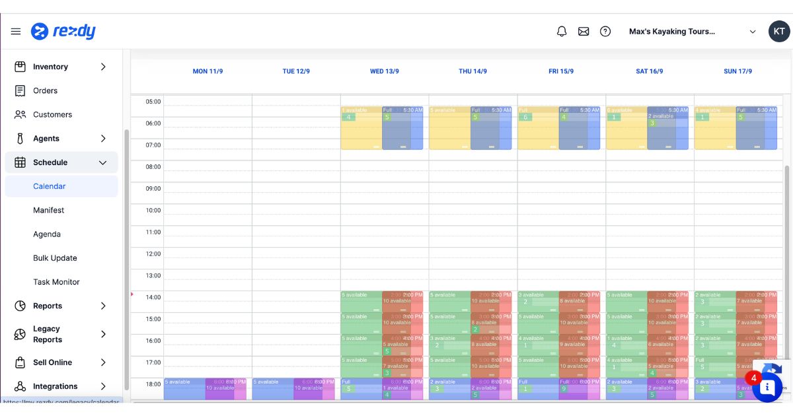793x416 pixels.
Task: Open the hamburger navigation menu
Action: tap(15, 31)
